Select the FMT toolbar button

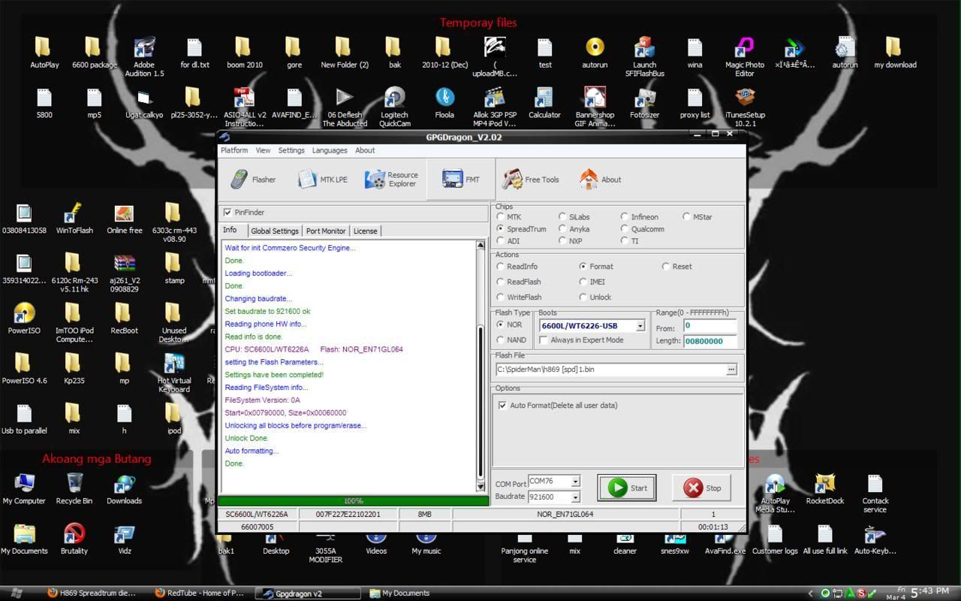tap(461, 180)
